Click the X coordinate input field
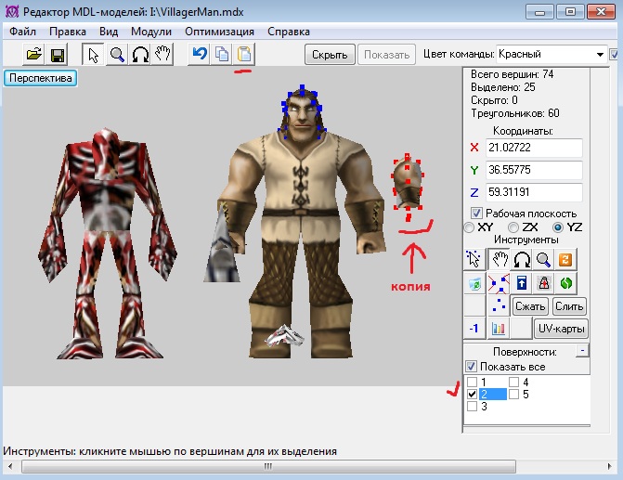This screenshot has height=480, width=623. 534,148
